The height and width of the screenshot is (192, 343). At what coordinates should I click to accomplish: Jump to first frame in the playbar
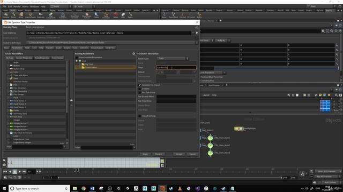click(x=5, y=172)
